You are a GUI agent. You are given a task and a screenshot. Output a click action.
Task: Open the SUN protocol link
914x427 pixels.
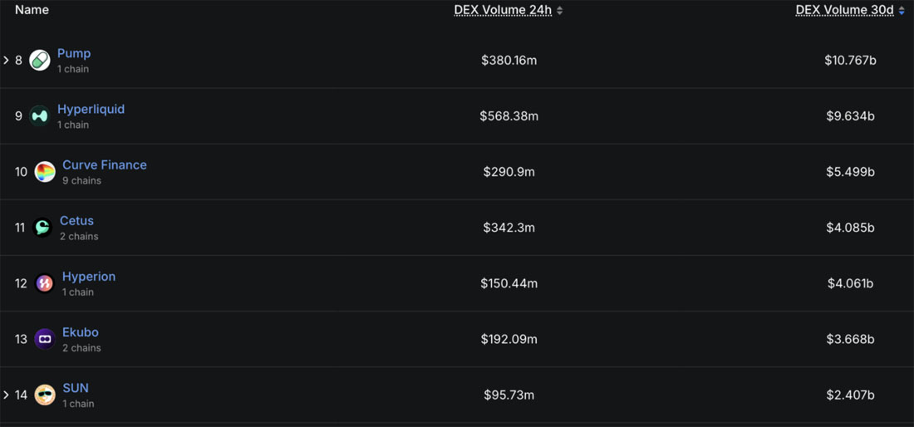pos(76,388)
